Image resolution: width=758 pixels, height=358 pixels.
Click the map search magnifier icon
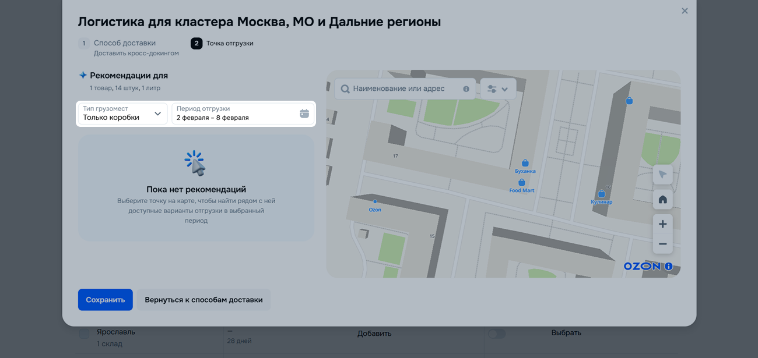tap(345, 89)
